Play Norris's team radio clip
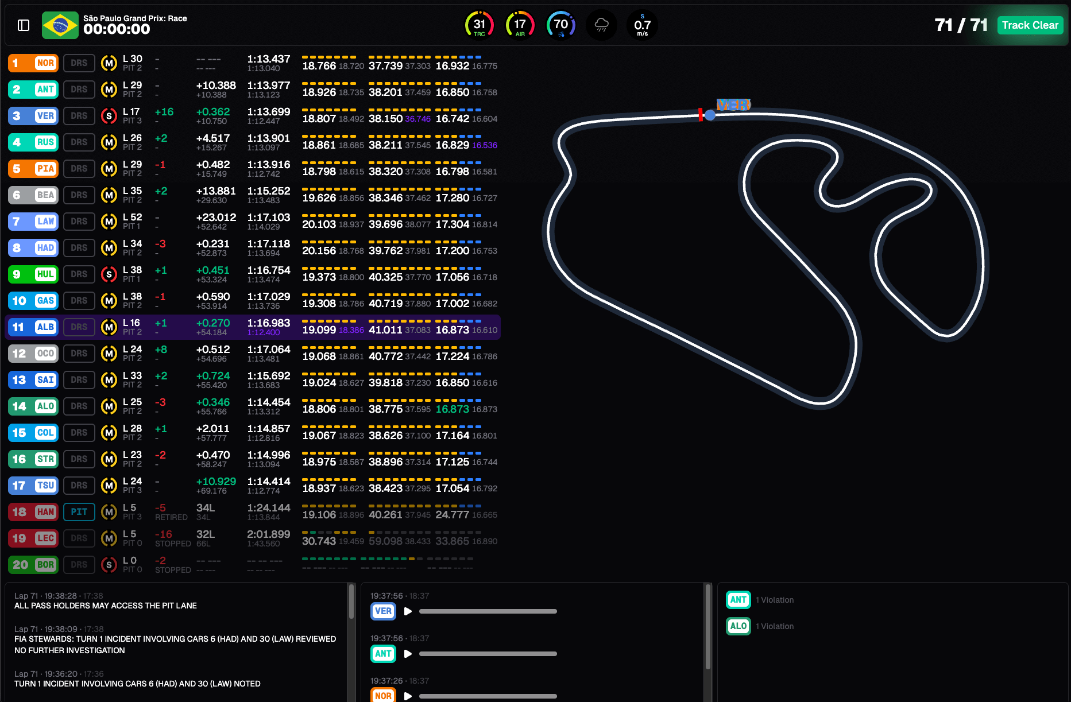The image size is (1071, 702). [x=408, y=696]
